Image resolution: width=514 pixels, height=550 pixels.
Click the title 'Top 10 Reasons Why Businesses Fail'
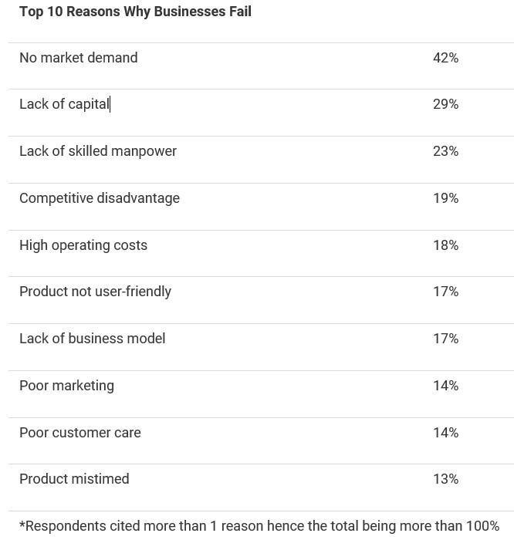click(135, 12)
